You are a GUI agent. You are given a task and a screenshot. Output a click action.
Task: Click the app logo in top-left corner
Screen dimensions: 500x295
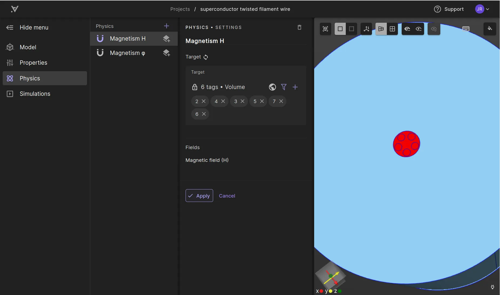(15, 9)
